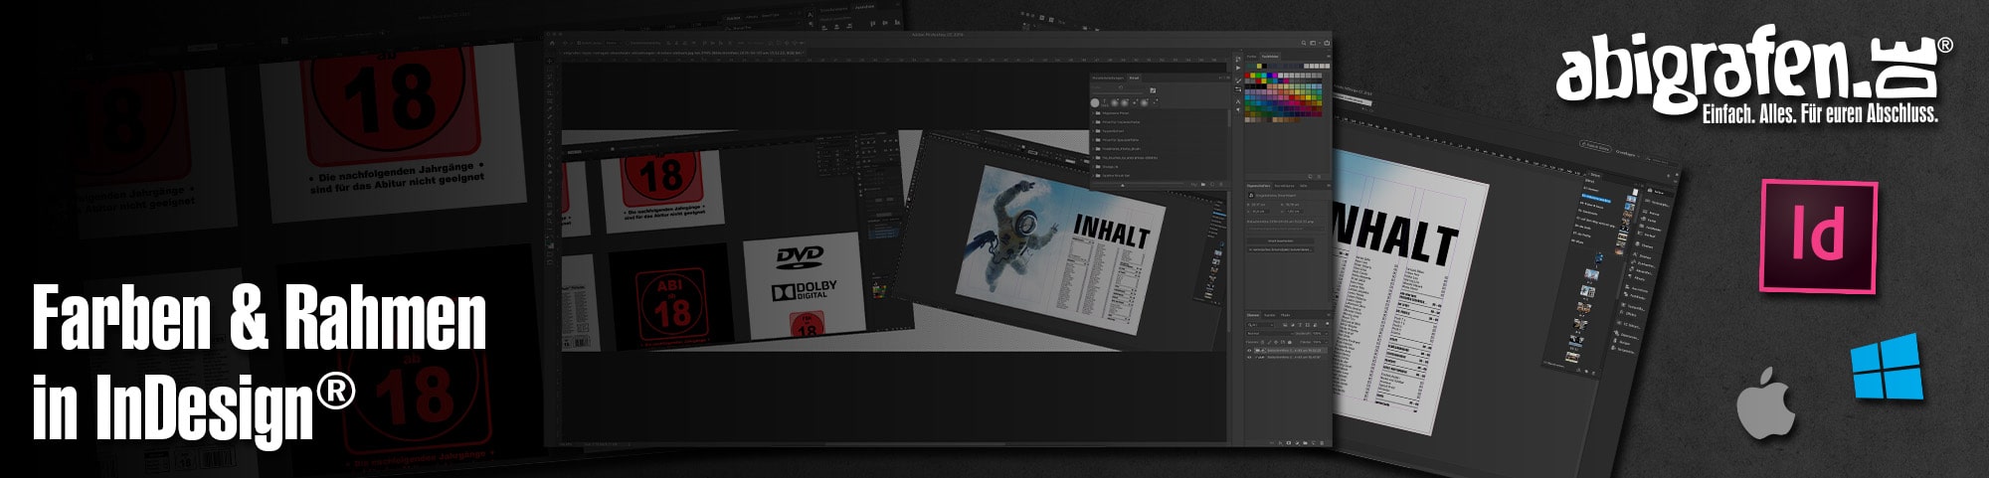Click brush thumbnail size slider in Pinsel panel

1123,185
